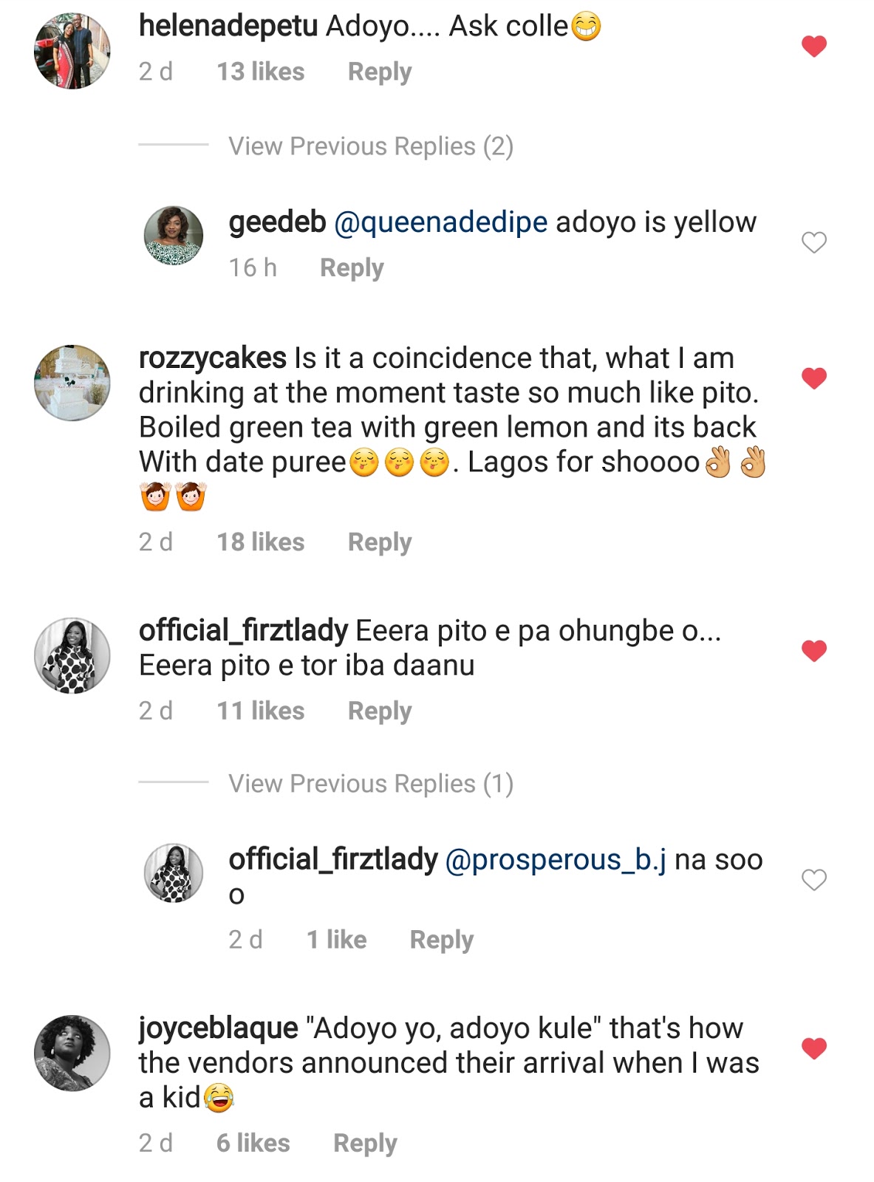Open the @queenadedipe mention link
The width and height of the screenshot is (874, 1182).
tap(440, 222)
